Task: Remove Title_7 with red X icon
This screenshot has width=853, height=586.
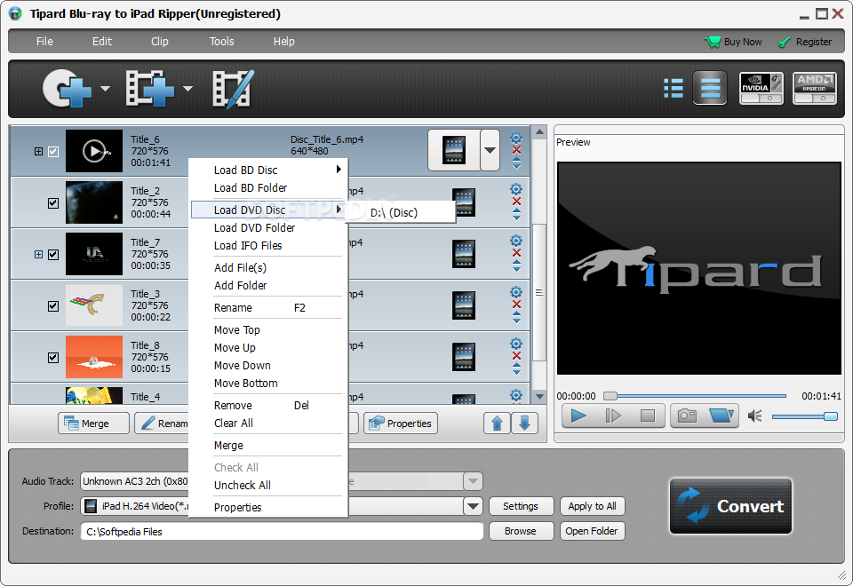Action: pyautogui.click(x=516, y=253)
